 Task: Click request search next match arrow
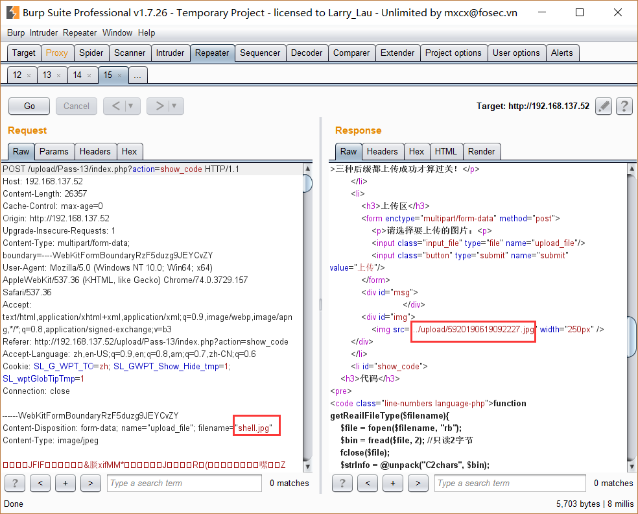pyautogui.click(x=91, y=483)
